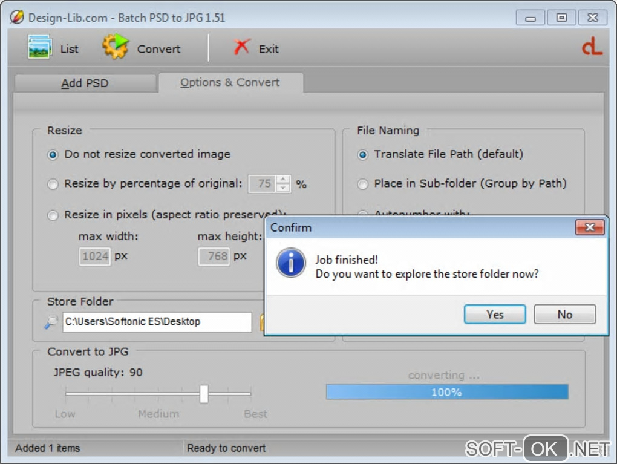Viewport: 617px width, 464px height.
Task: Choose Resize by percentage of original
Action: pyautogui.click(x=53, y=184)
